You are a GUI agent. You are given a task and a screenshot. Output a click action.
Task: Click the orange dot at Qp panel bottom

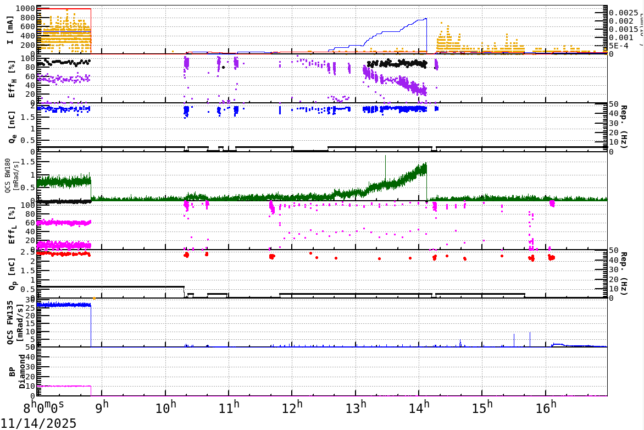pyautogui.click(x=95, y=298)
